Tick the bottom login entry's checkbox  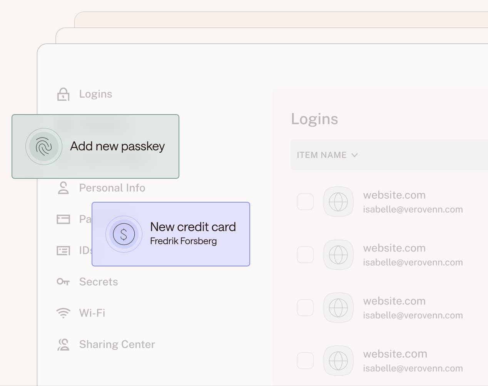point(305,361)
